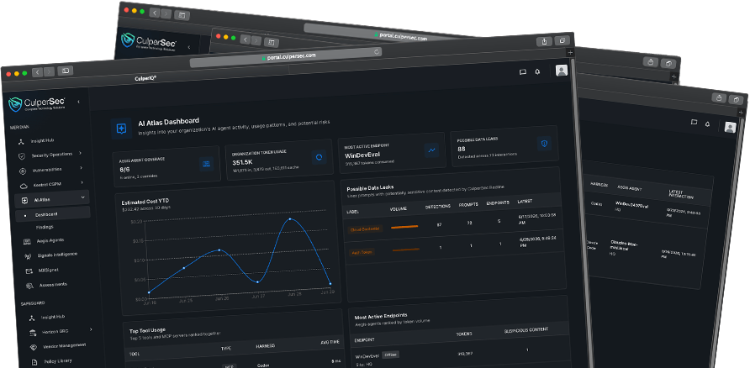Viewport: 750px width, 368px height.
Task: Open the Vulnerabilities sidebar icon
Action: pyautogui.click(x=23, y=171)
